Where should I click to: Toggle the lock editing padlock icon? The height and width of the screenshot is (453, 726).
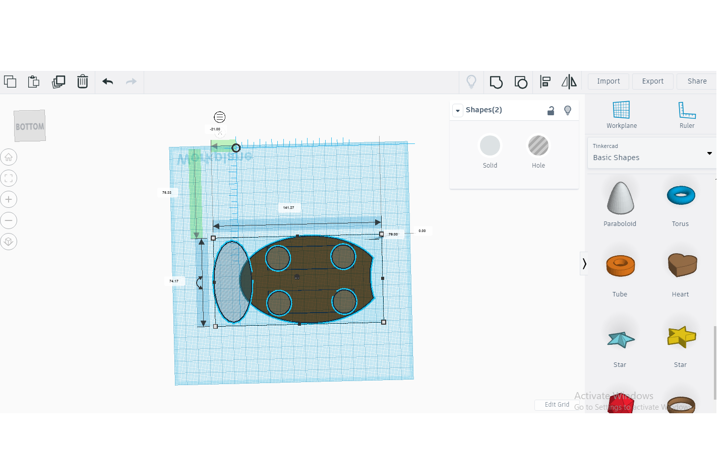551,111
